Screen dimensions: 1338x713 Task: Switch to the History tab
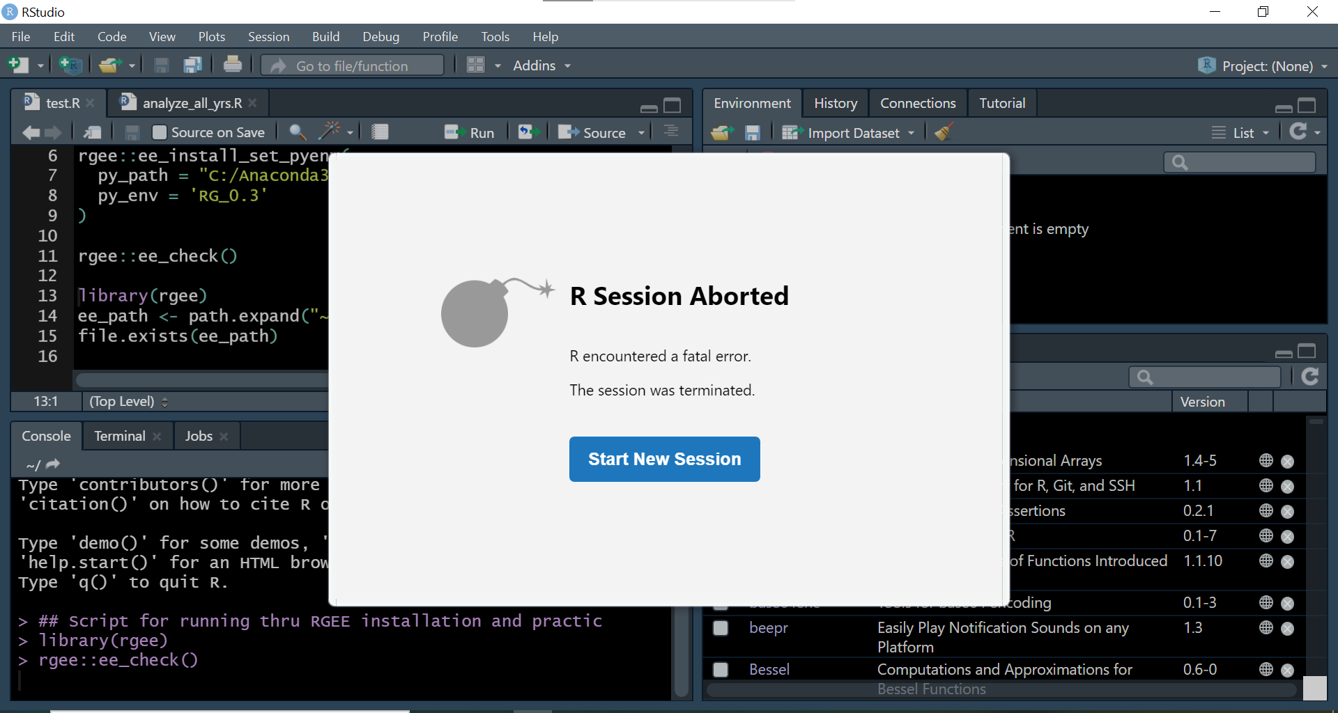pos(835,102)
